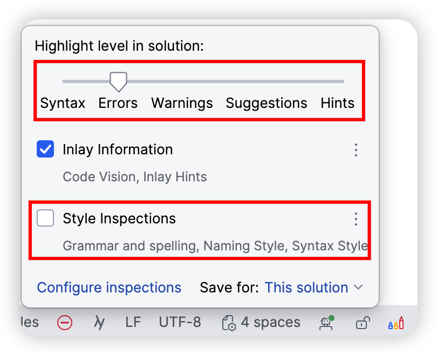Screen dimensions: 437x355
Task: Open Style Inspections more options dots
Action: [x=356, y=219]
